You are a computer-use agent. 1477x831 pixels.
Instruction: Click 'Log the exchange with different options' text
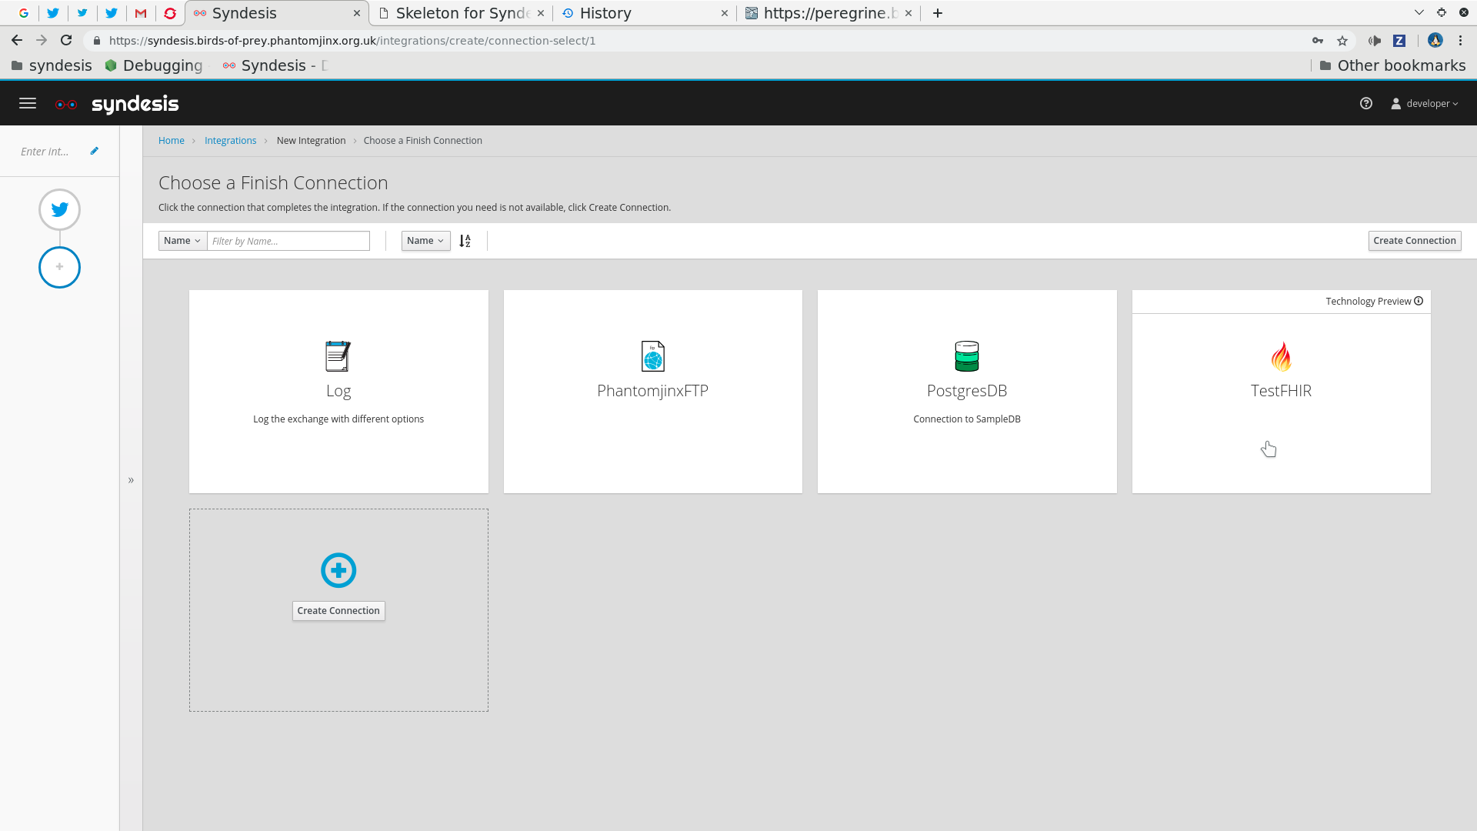coord(338,419)
